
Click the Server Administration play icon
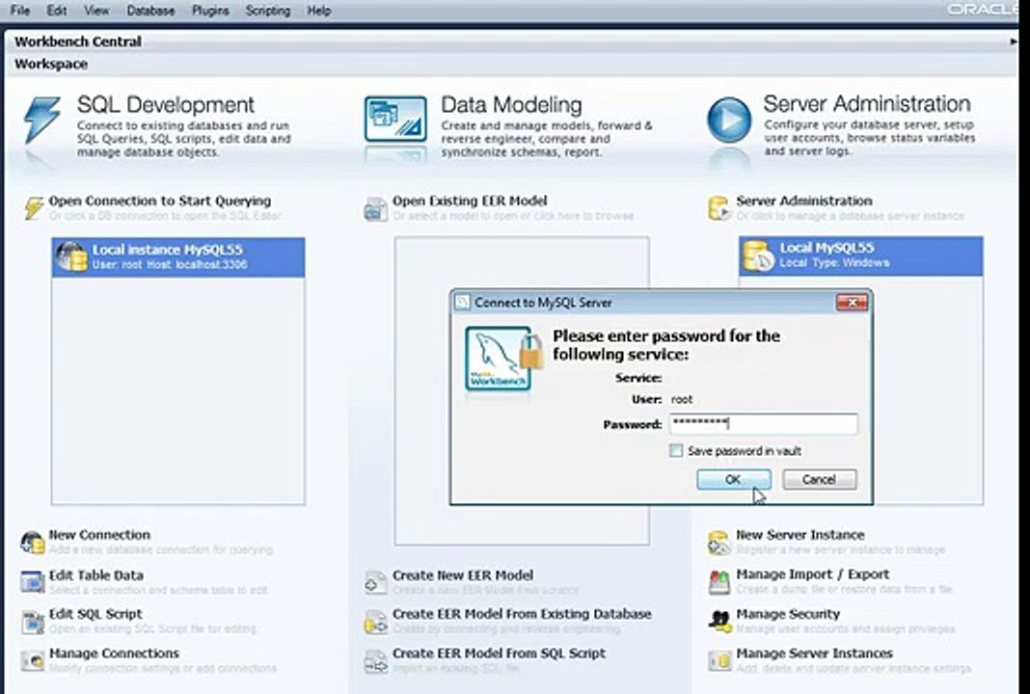click(x=729, y=120)
